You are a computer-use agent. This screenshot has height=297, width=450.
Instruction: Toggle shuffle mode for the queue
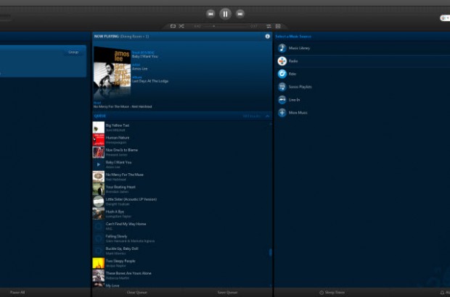(x=181, y=26)
